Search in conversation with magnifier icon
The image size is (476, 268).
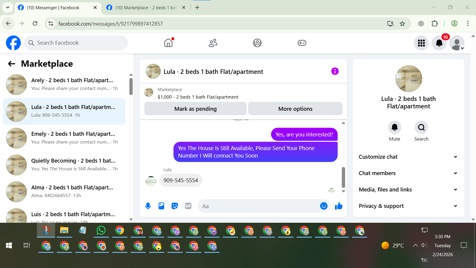coord(421,127)
